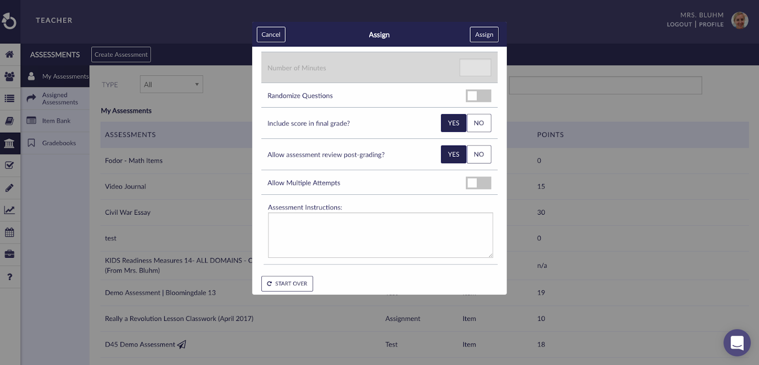Select the users group icon in sidebar
759x365 pixels.
pos(9,76)
